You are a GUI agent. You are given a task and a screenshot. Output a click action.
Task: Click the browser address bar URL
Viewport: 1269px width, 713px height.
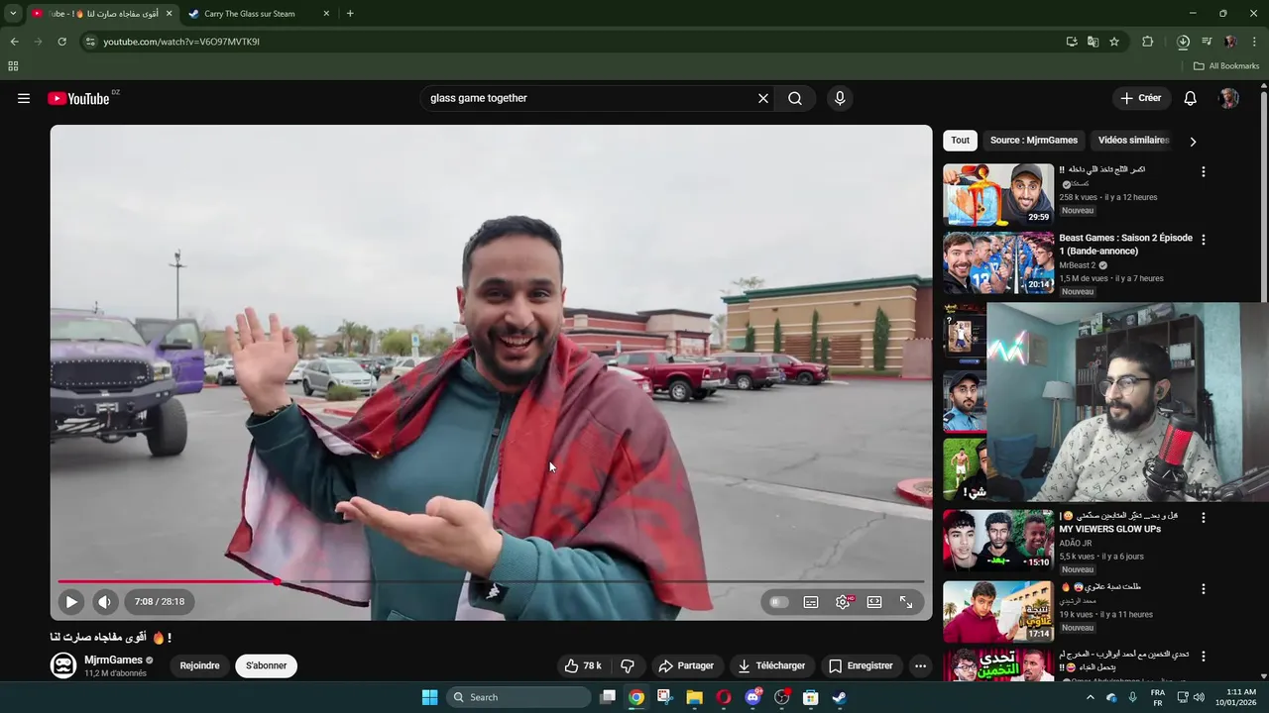(x=181, y=42)
